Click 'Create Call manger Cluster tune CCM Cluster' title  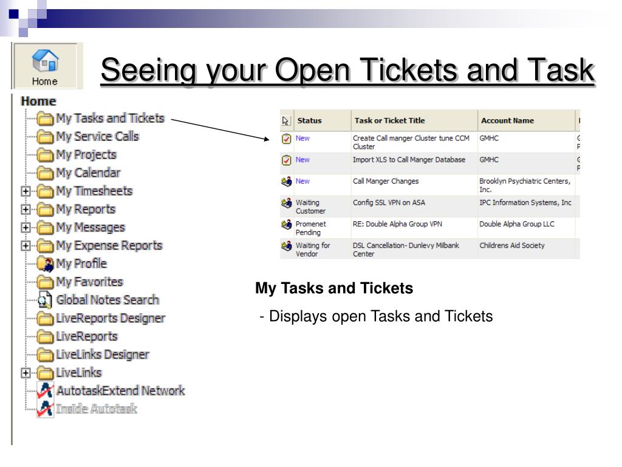(411, 142)
